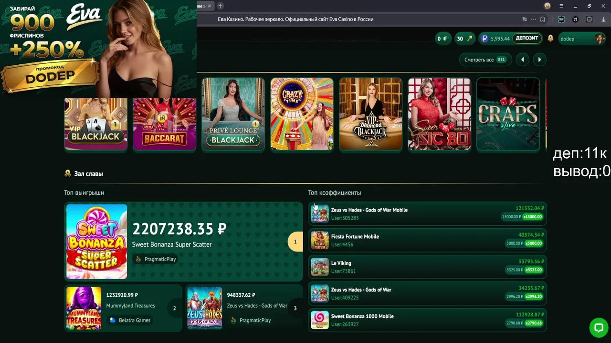Open the Fiesta Fortune Mobile row
Viewport: 611px width, 343px height.
coord(427,240)
